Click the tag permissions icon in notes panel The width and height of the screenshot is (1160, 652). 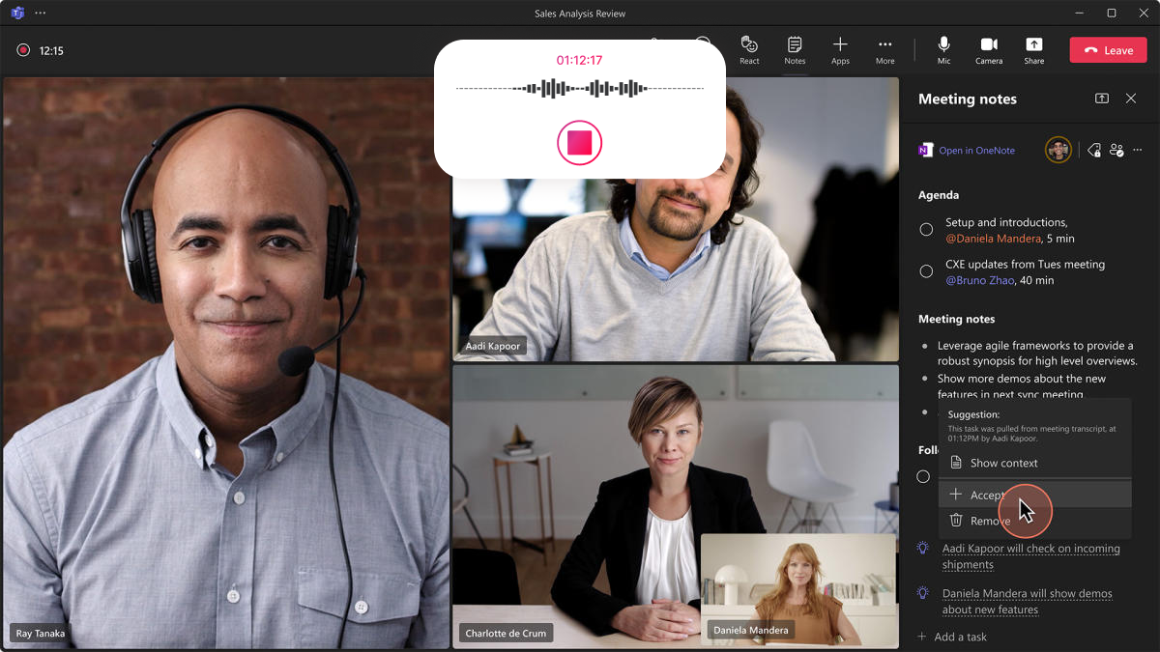click(x=1093, y=150)
